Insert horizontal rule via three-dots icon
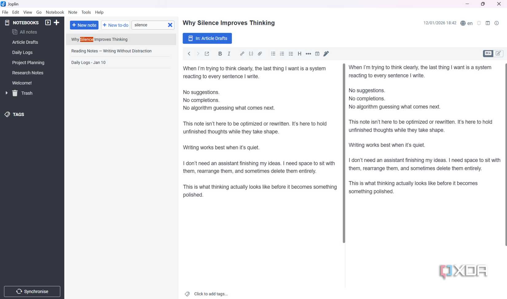 click(x=309, y=54)
